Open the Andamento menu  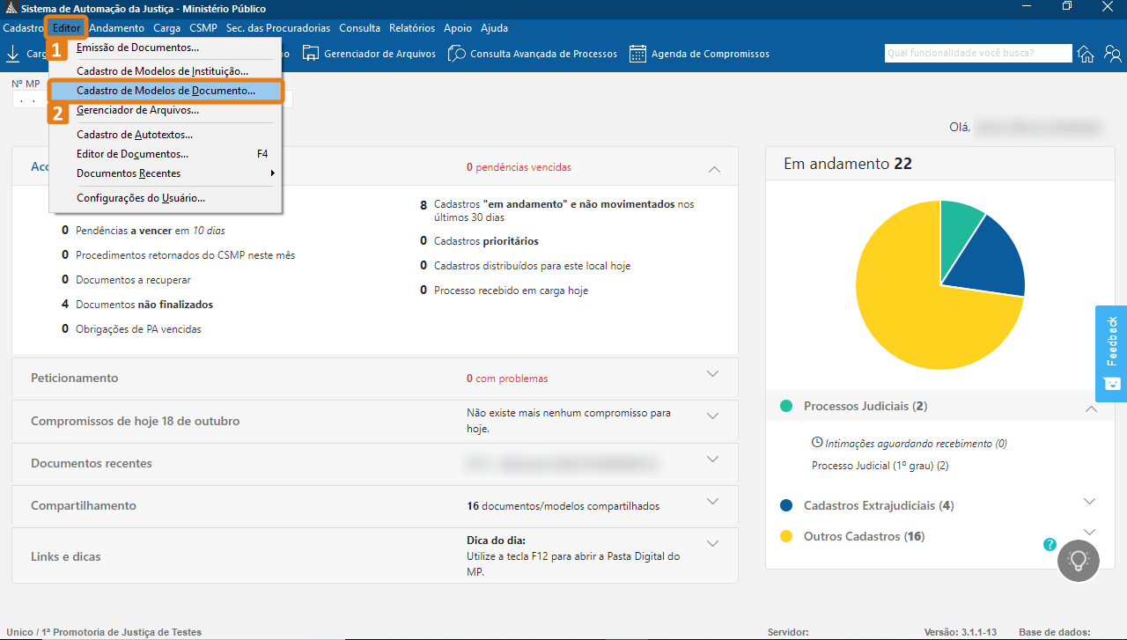click(117, 28)
